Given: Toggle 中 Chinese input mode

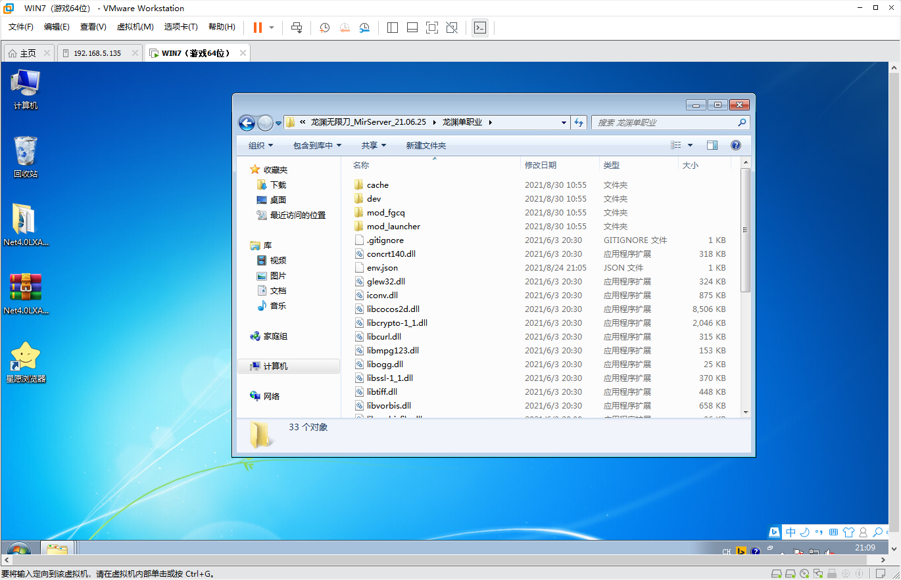Looking at the screenshot, I should tap(791, 532).
